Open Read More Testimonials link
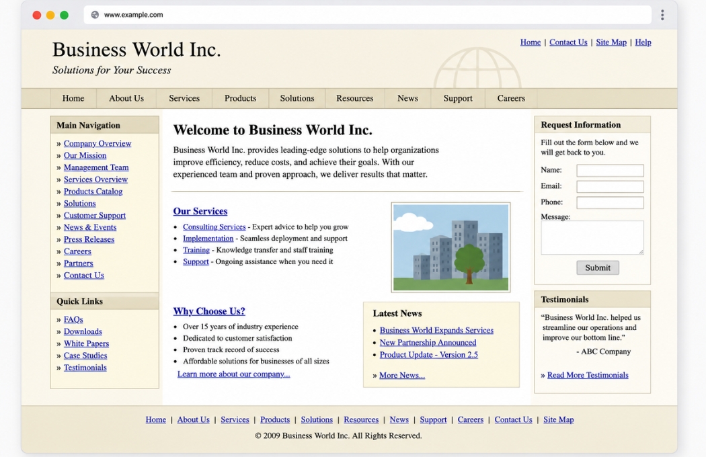Image resolution: width=706 pixels, height=457 pixels. coord(588,375)
